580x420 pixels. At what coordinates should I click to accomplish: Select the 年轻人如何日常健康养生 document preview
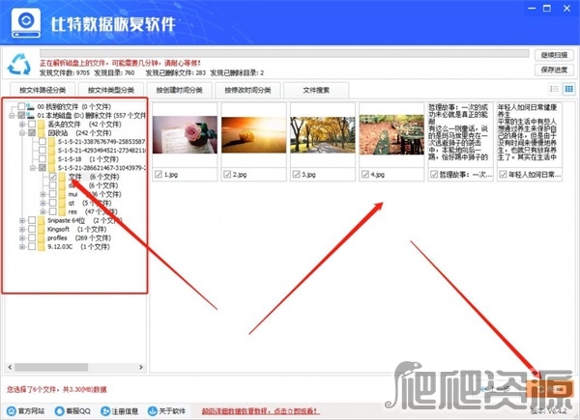click(530, 133)
